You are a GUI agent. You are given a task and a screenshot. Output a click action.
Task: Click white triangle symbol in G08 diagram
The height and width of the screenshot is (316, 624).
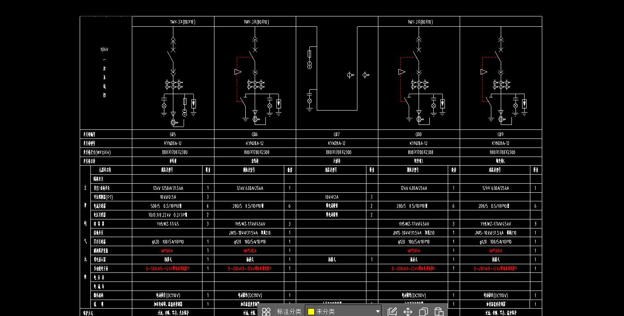pyautogui.click(x=401, y=72)
